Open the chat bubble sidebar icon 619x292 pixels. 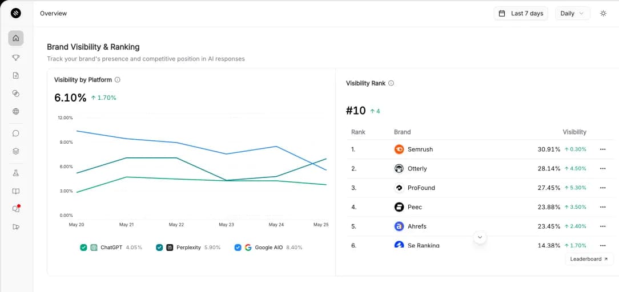16,133
